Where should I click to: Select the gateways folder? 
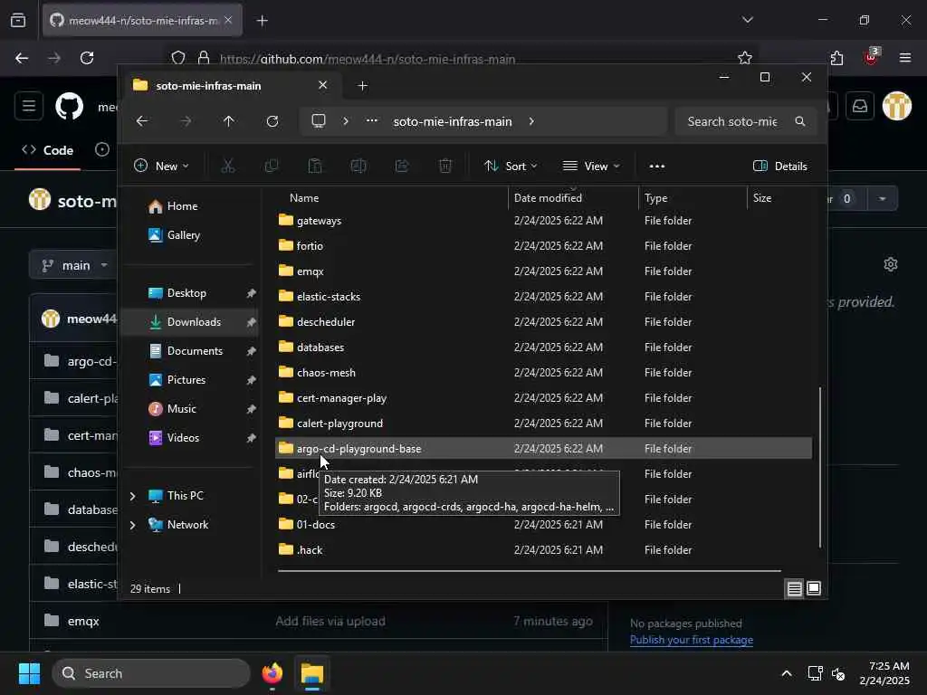543,221
